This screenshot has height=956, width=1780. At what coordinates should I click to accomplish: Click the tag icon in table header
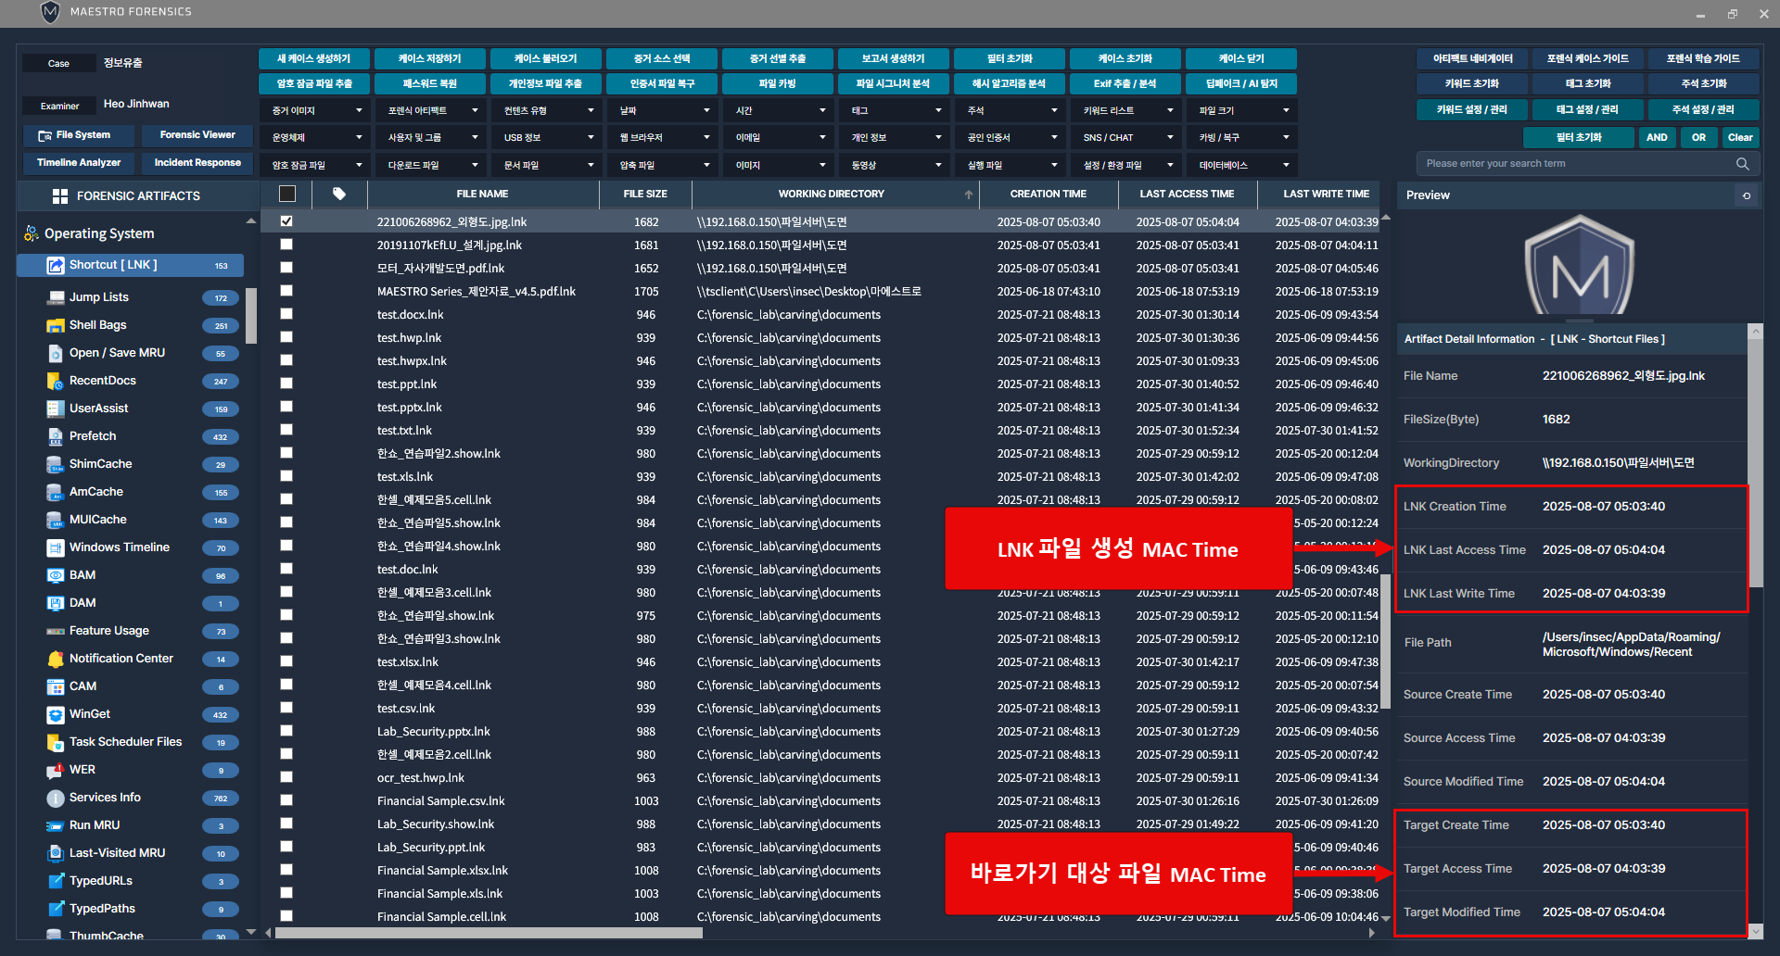(339, 194)
